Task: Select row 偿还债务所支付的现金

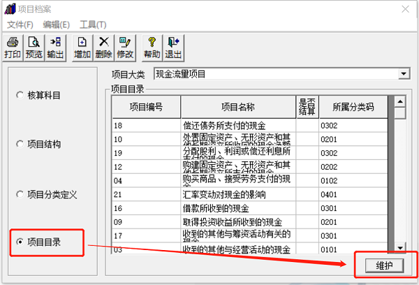Action: [250, 126]
